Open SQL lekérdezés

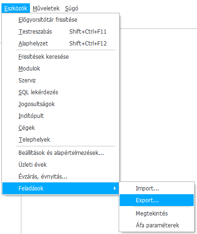(60, 92)
